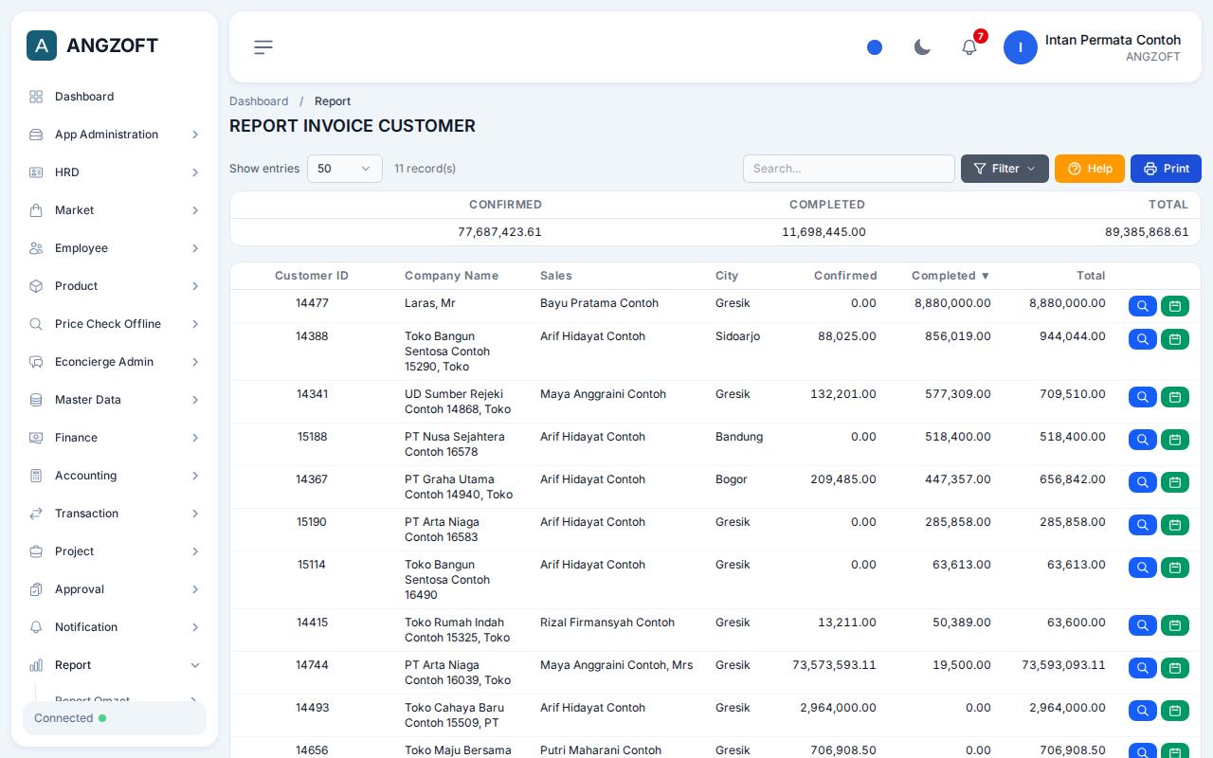
Task: Open calendar icon for customer 14477 row
Action: click(x=1175, y=306)
